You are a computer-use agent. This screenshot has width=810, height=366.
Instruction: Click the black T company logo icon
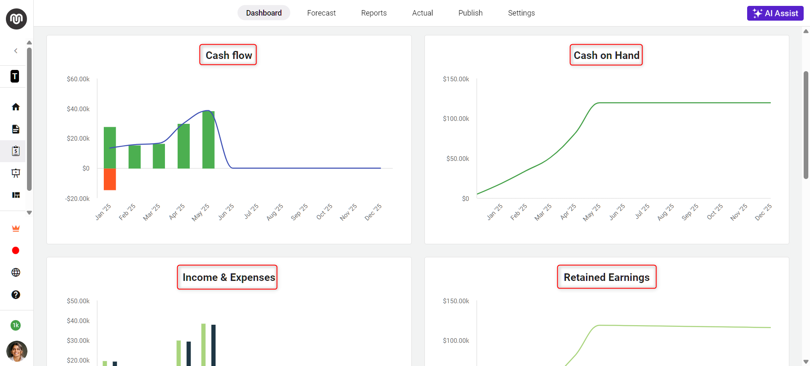pyautogui.click(x=15, y=76)
